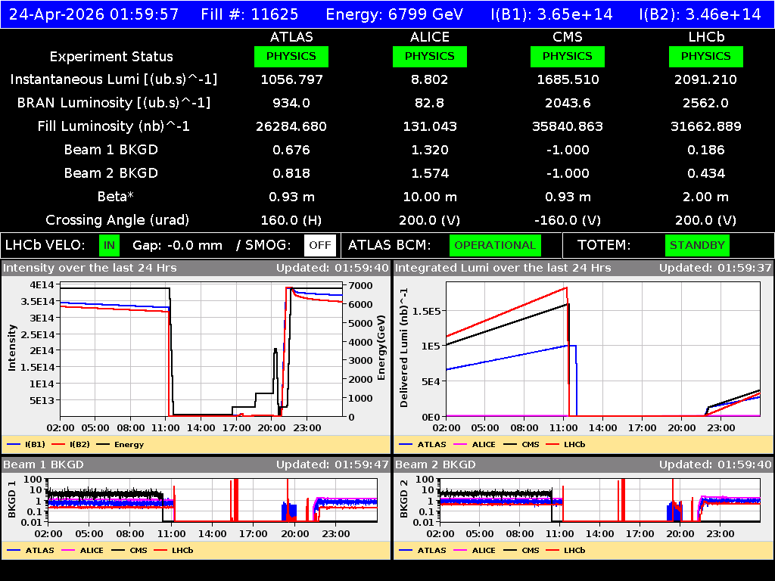Click the Beam 2 BKGD table row label
Screen dimensions: 775x581
click(111, 173)
